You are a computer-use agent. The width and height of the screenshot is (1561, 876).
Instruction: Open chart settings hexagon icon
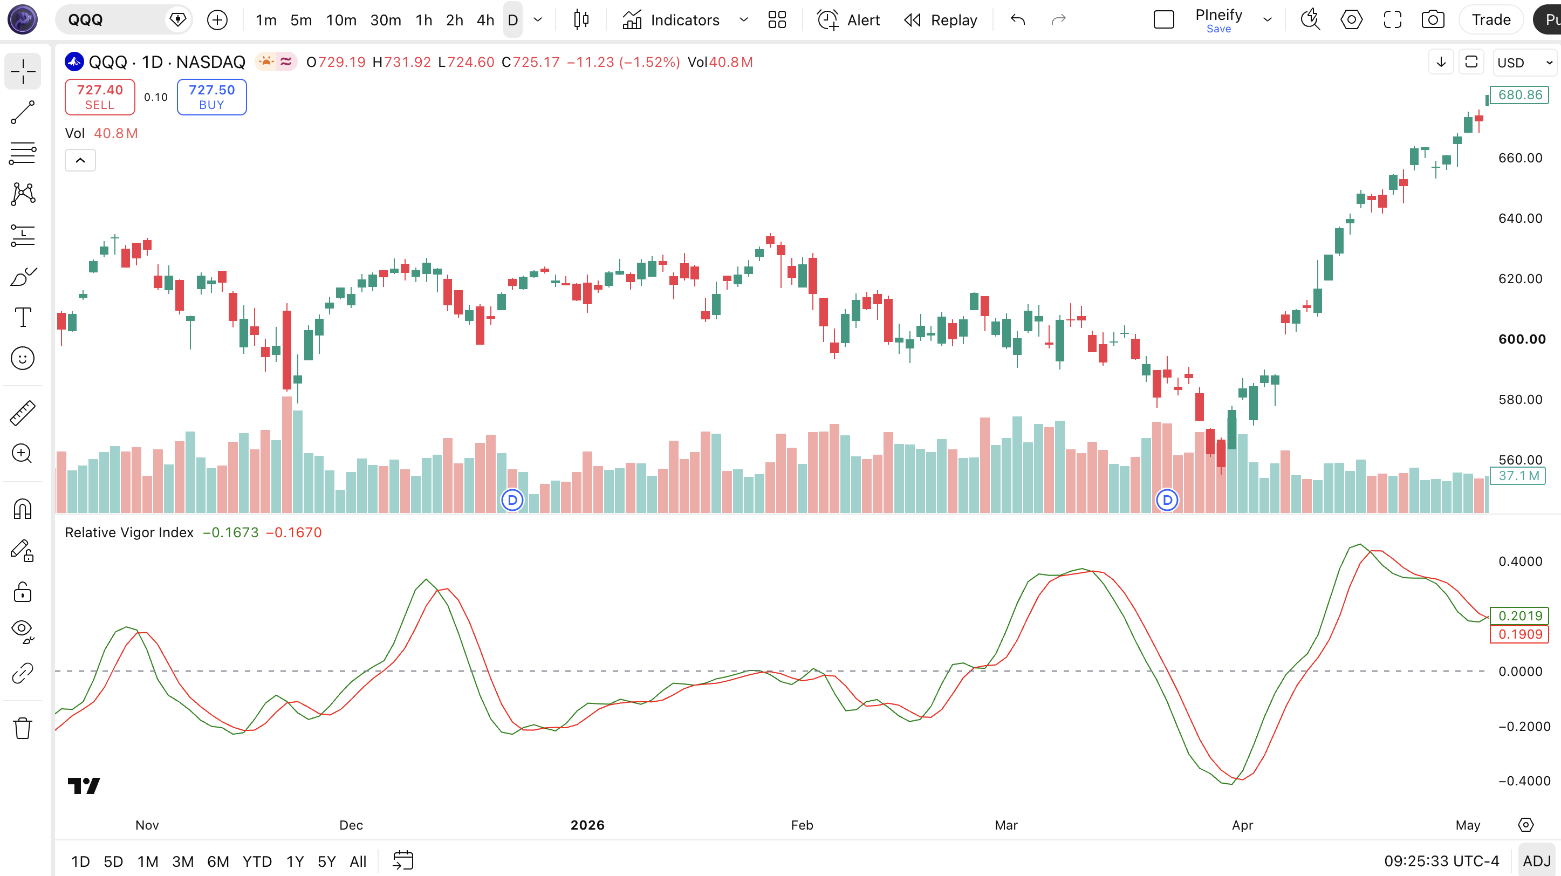tap(1351, 20)
